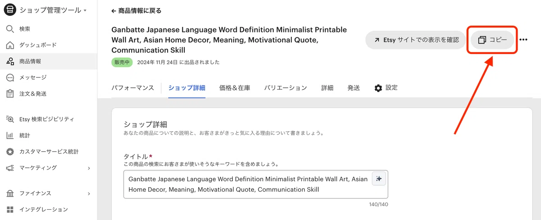The image size is (541, 220).
Task: Open the インテグレーション grid icon
Action: tap(10, 209)
